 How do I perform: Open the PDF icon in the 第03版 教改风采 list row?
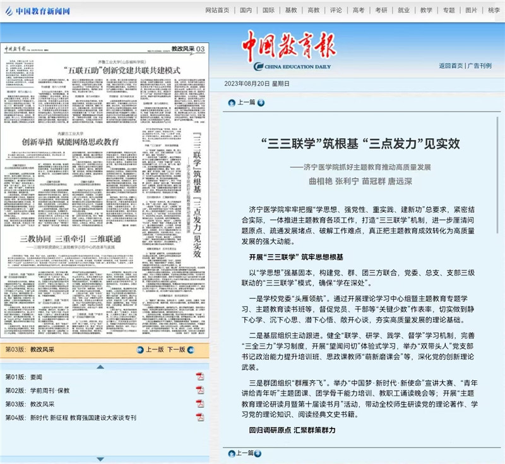[200, 403]
